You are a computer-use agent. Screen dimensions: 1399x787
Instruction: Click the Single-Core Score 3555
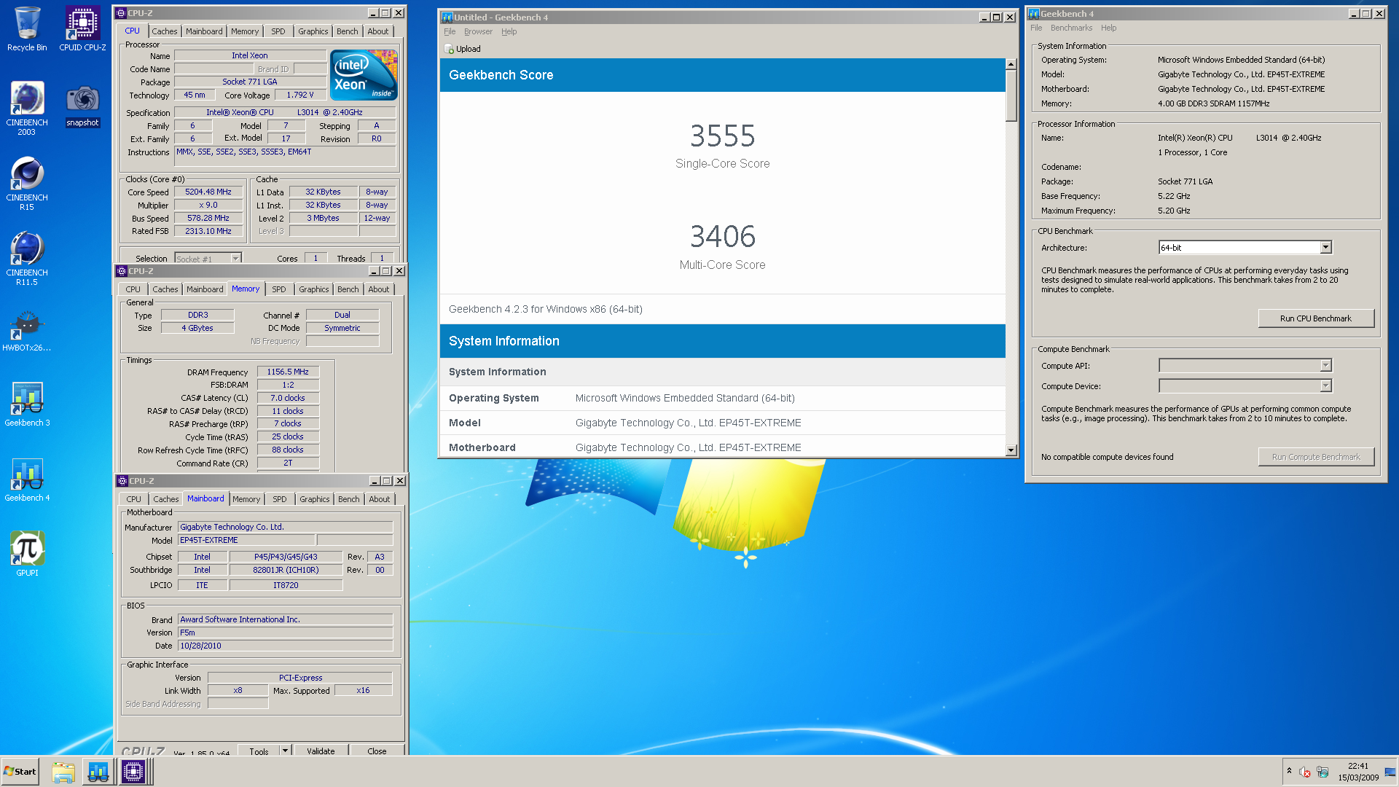click(x=722, y=136)
